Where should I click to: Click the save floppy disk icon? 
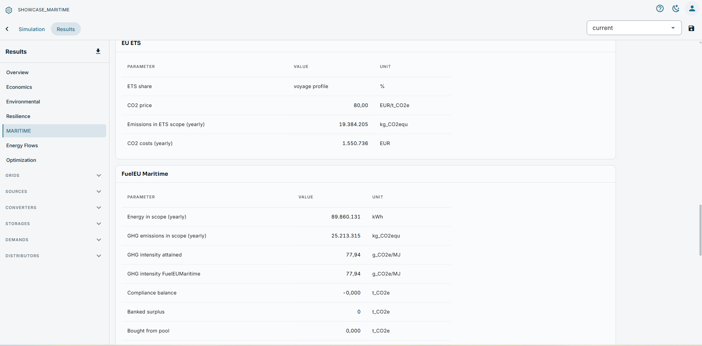click(691, 28)
